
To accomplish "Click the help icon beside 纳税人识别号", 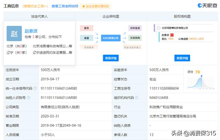I will (x=29, y=98).
